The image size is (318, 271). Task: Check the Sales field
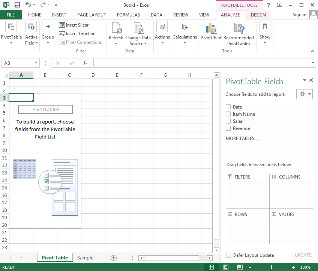tap(228, 121)
